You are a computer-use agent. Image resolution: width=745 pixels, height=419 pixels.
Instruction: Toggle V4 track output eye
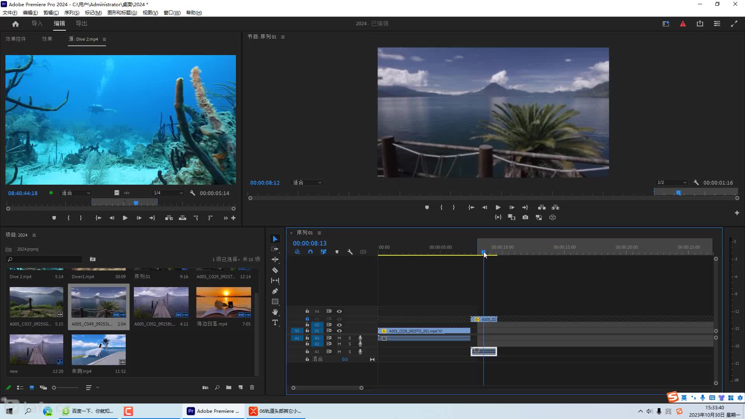(x=339, y=311)
